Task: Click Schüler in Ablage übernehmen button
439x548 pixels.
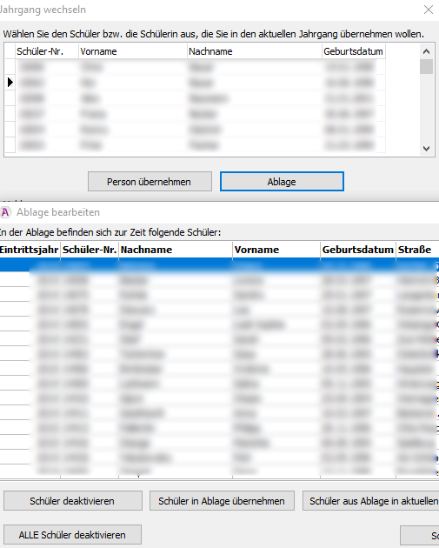Action: click(x=222, y=501)
